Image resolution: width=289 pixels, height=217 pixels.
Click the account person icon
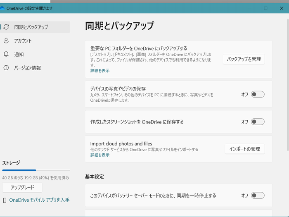pos(6,41)
